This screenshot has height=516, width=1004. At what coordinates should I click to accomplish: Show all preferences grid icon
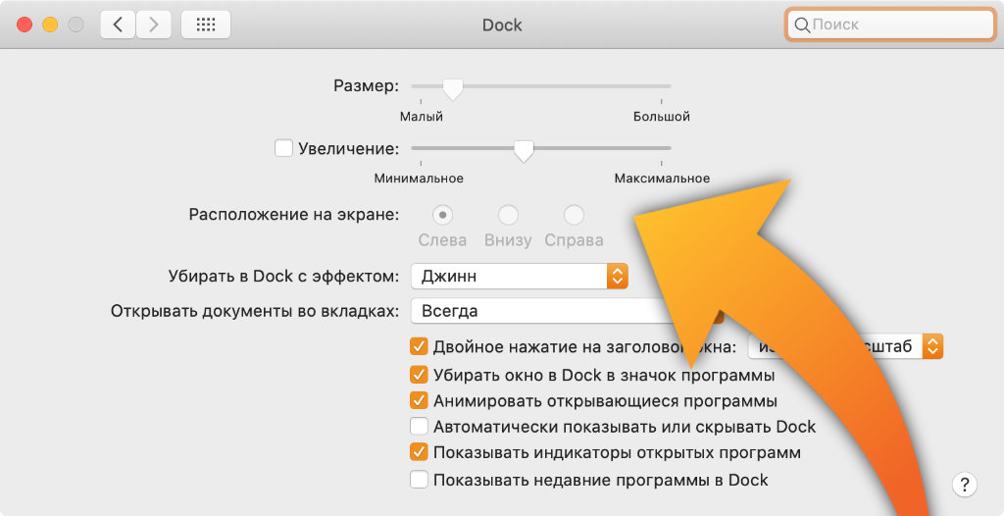pyautogui.click(x=206, y=25)
